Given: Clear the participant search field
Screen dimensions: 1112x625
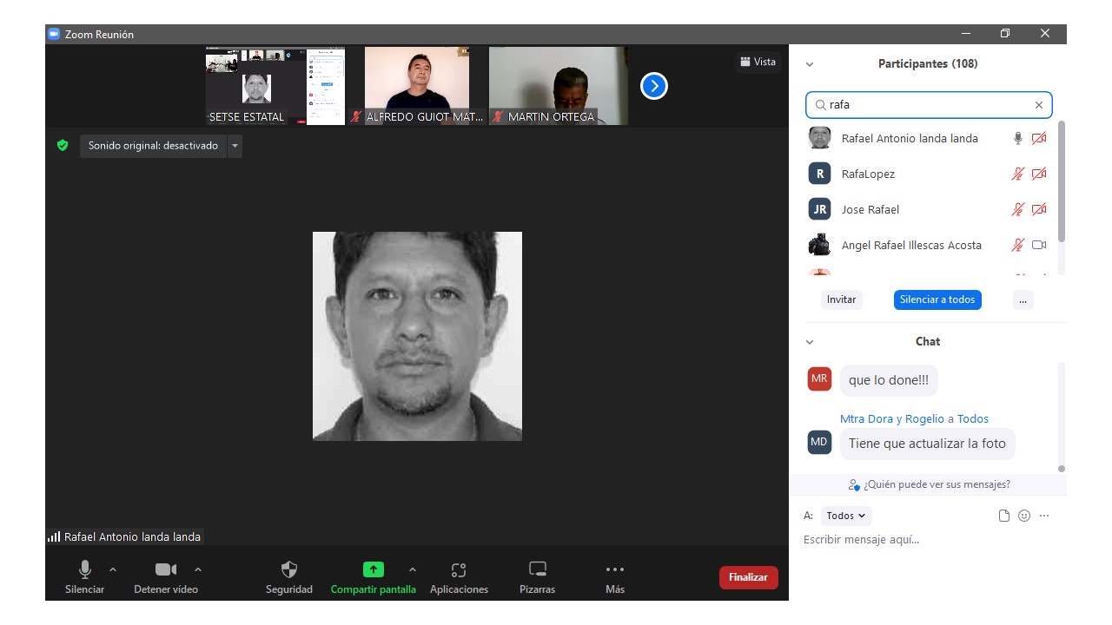Looking at the screenshot, I should point(1038,105).
